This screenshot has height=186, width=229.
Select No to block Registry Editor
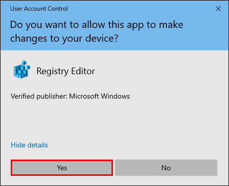point(166,168)
